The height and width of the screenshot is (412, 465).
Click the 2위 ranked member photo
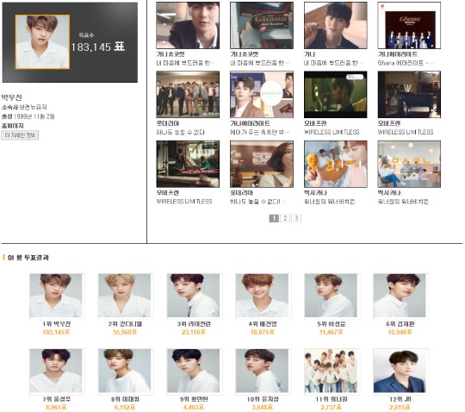pyautogui.click(x=125, y=296)
